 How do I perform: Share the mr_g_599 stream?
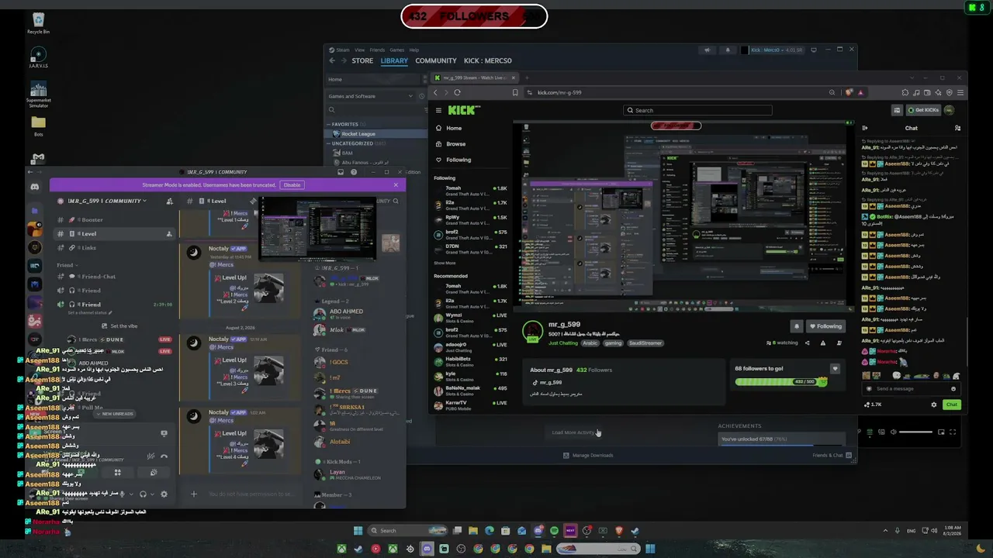(x=807, y=343)
